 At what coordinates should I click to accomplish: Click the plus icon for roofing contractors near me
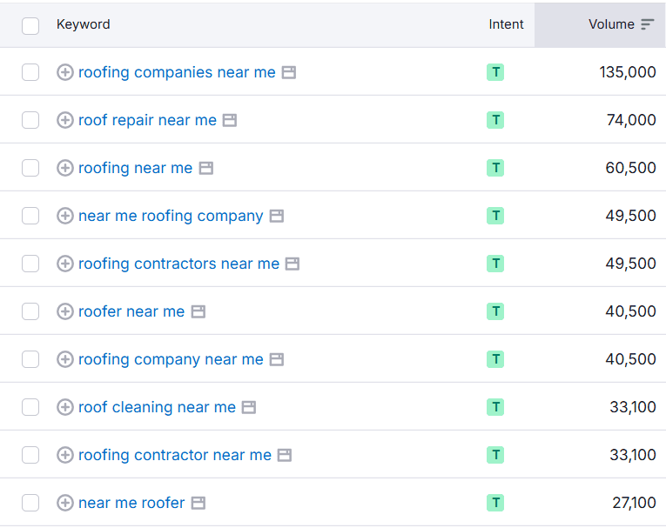[65, 264]
